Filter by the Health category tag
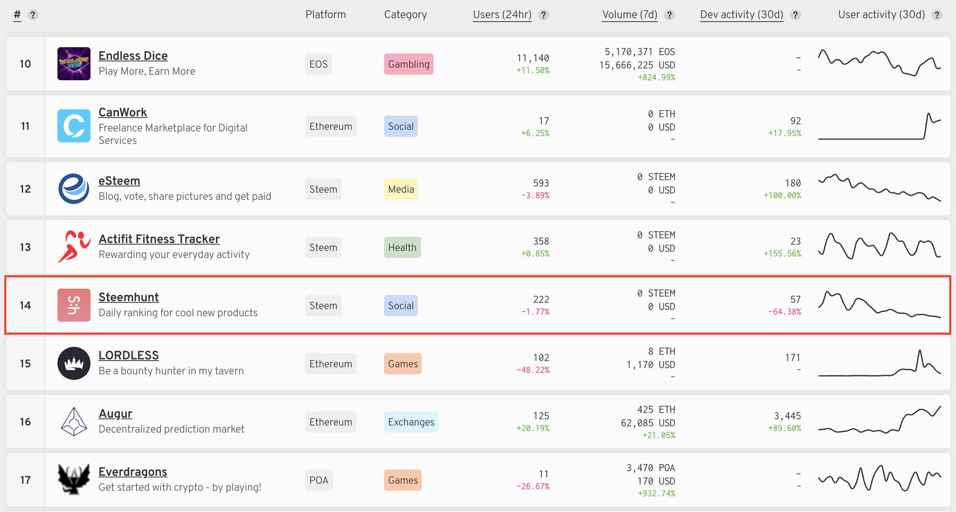The height and width of the screenshot is (512, 956). click(x=402, y=247)
